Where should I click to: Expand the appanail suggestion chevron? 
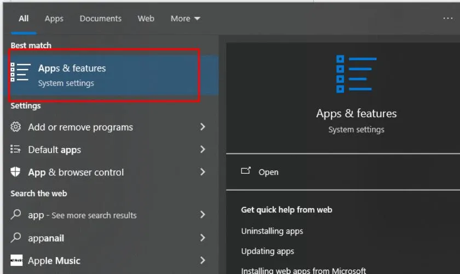pos(203,238)
